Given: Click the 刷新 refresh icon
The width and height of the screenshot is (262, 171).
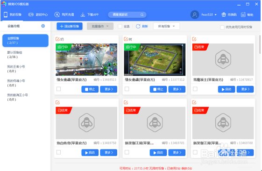Looking at the screenshot, I should pyautogui.click(x=138, y=26).
